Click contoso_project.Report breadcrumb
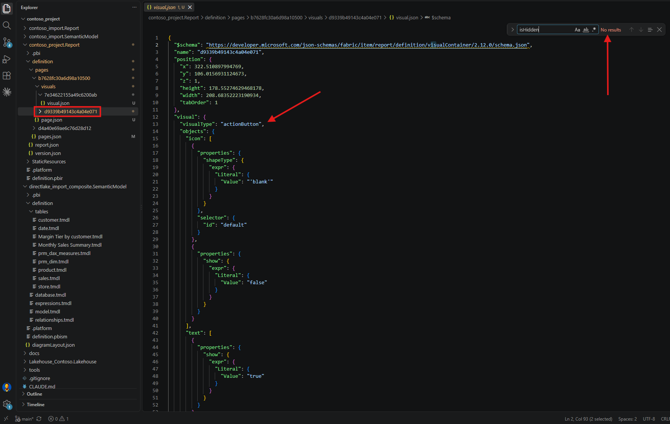This screenshot has height=424, width=670. pyautogui.click(x=173, y=18)
